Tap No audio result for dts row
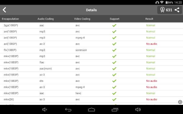This screenshot has height=114, width=183. [152, 81]
